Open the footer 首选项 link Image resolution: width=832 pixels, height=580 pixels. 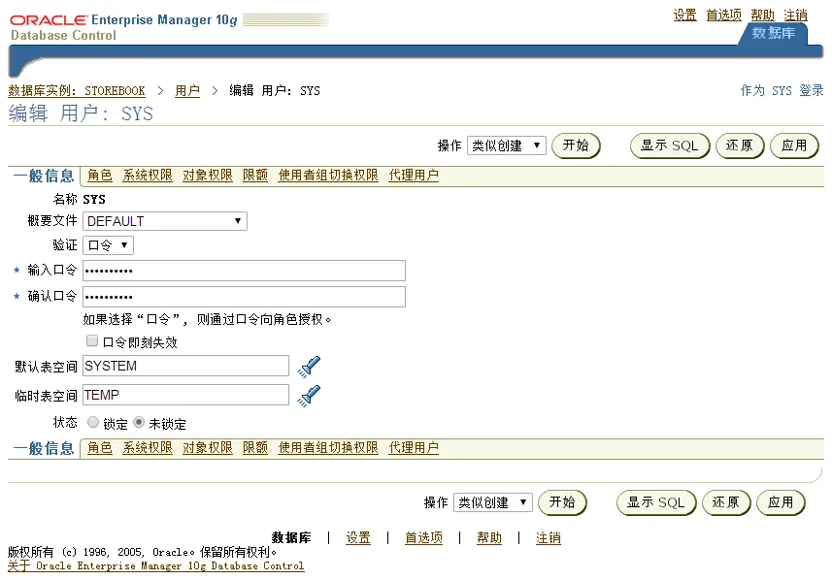coord(423,537)
